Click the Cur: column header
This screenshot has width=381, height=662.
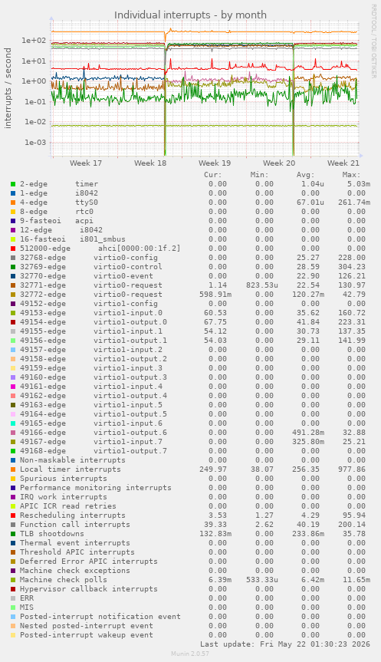[212, 175]
